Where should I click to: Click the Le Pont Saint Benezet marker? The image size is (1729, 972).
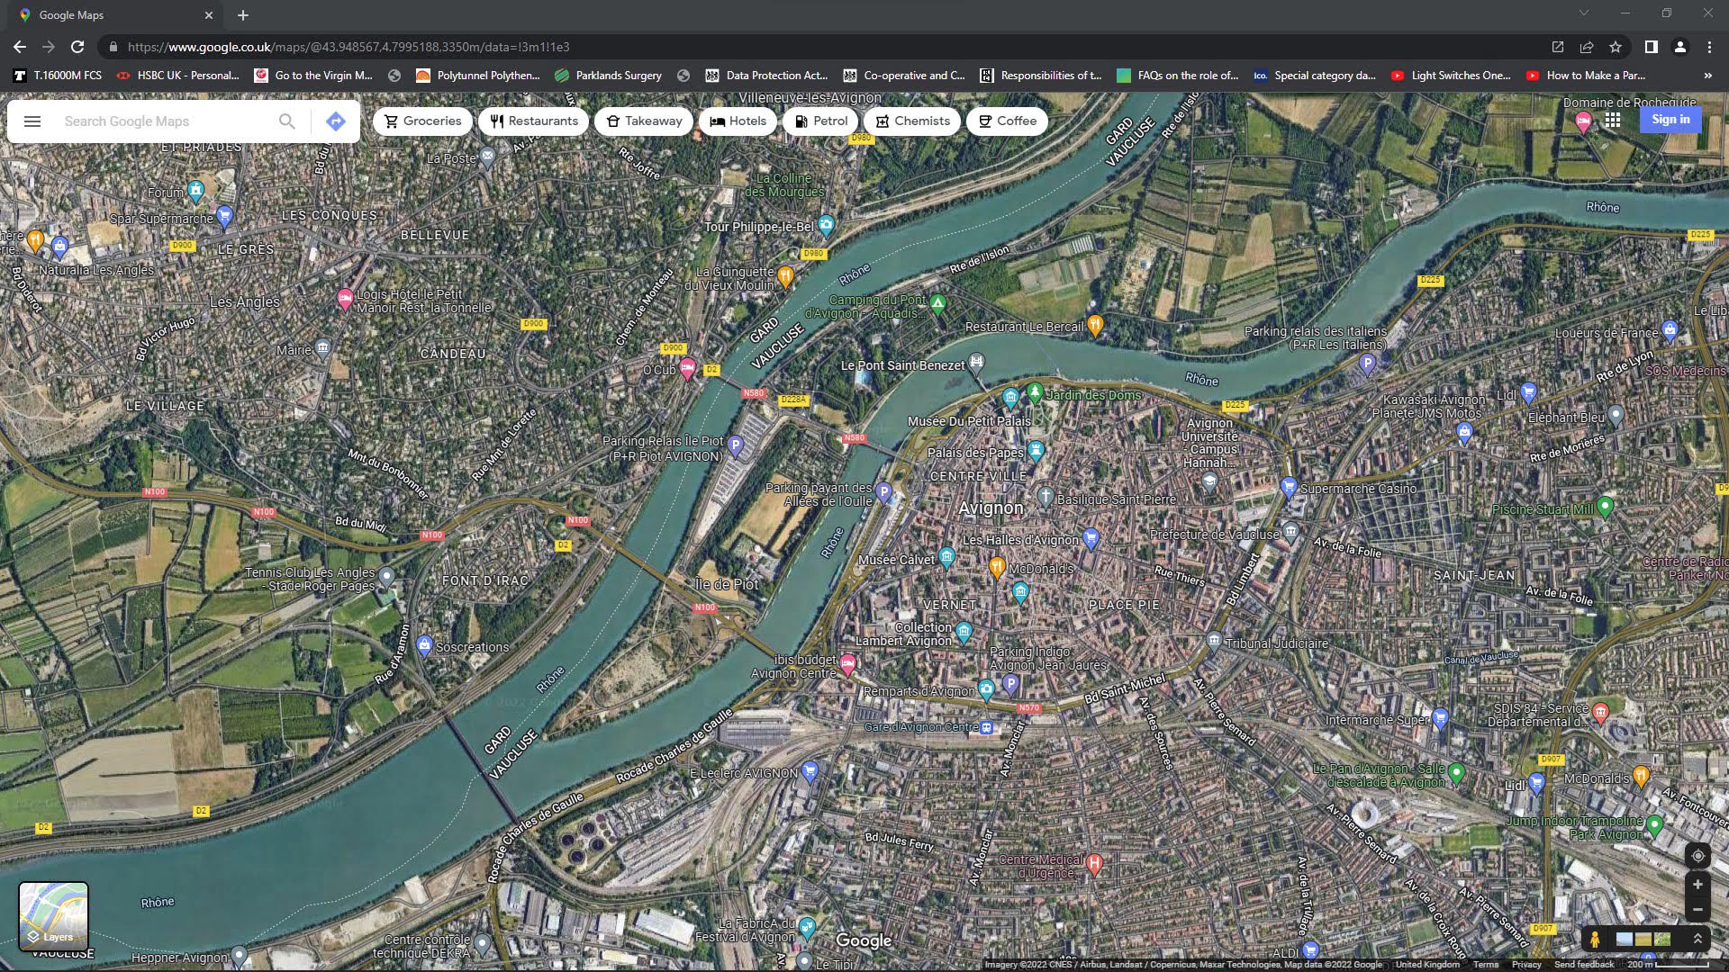click(x=976, y=363)
